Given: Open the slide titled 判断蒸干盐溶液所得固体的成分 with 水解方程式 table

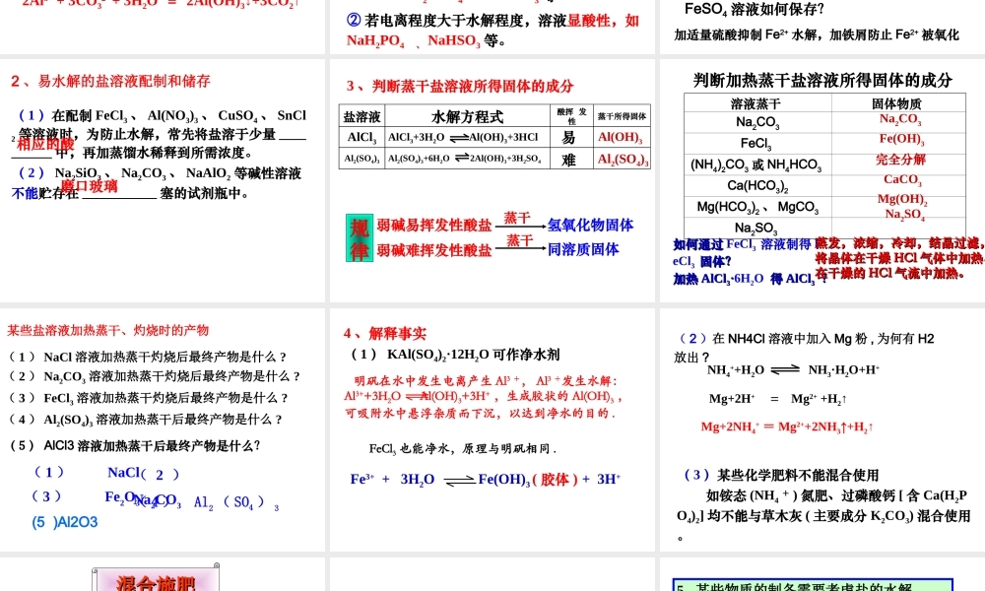Looking at the screenshot, I should 492,180.
